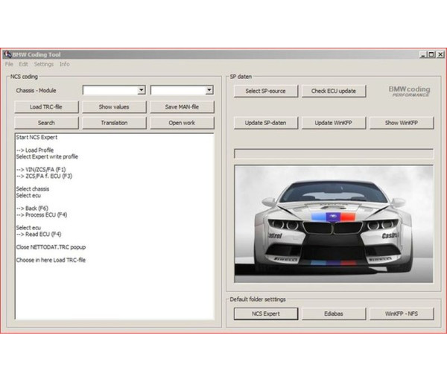The image size is (447, 382).
Task: Click Save MAN-file button
Action: point(182,106)
